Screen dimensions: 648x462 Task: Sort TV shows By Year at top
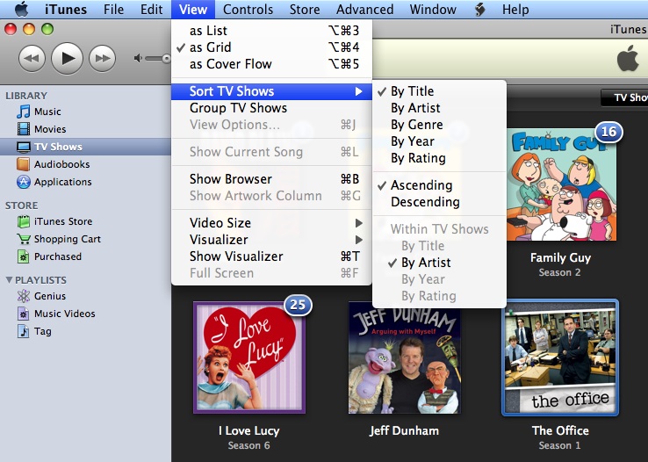point(439,141)
